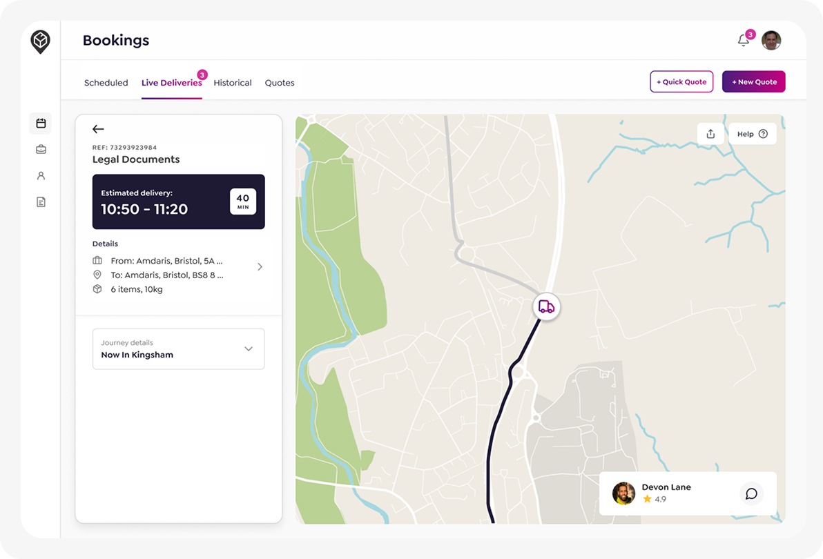Click the app logo in the sidebar

(x=41, y=41)
